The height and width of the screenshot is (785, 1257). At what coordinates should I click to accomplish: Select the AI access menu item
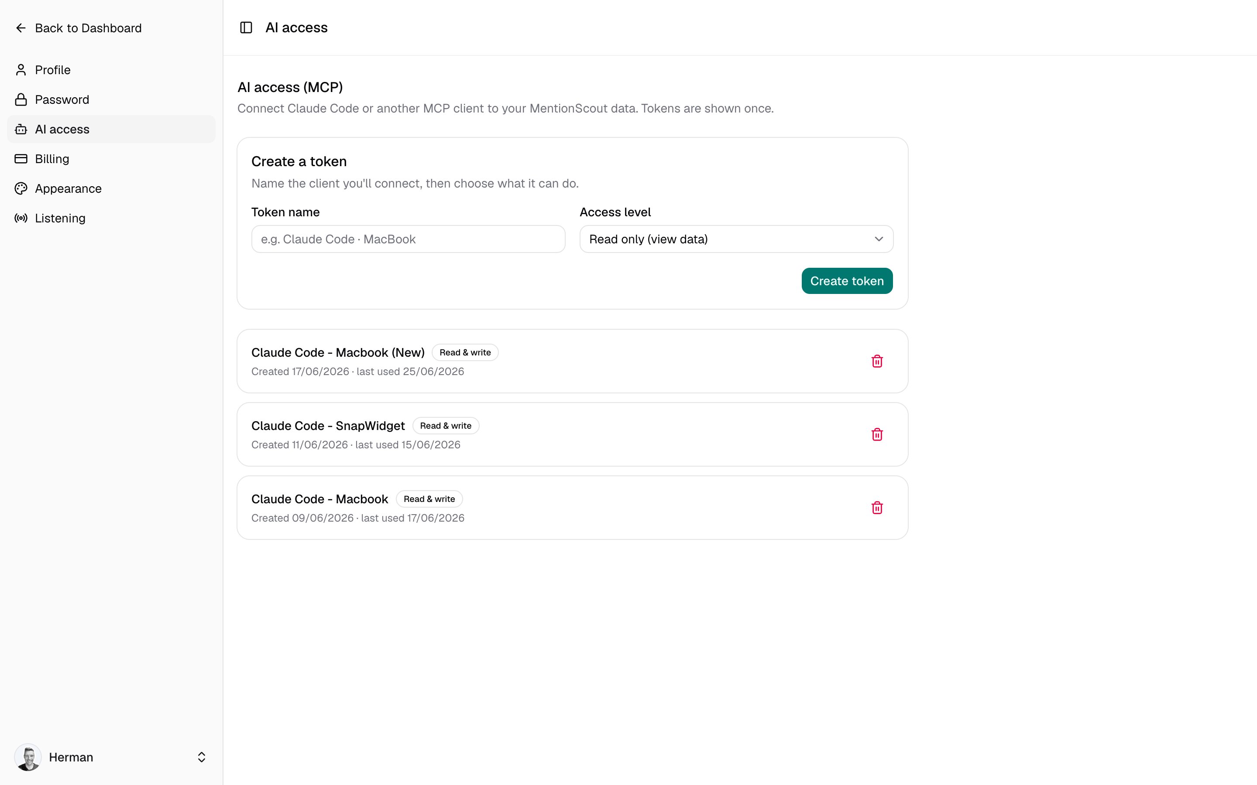(111, 129)
